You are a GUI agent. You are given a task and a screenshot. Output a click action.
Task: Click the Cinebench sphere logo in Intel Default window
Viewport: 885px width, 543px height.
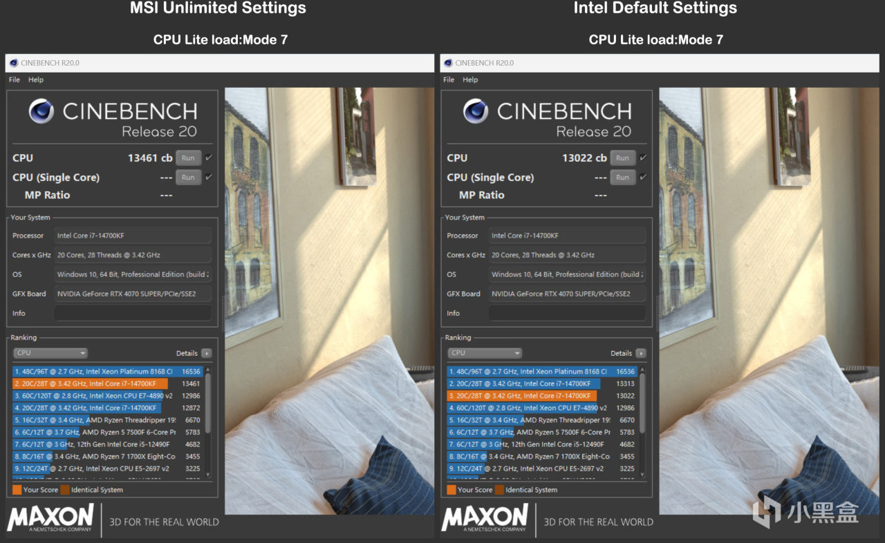(x=476, y=111)
